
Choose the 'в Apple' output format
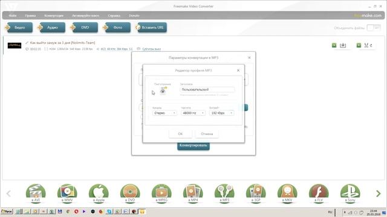(99, 193)
